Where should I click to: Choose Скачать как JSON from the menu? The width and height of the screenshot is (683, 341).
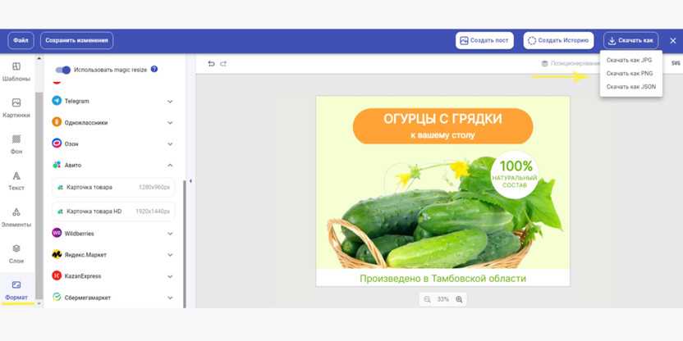(630, 87)
